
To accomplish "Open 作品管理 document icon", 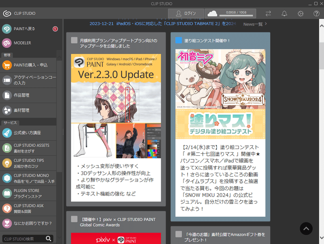I will pyautogui.click(x=7, y=95).
